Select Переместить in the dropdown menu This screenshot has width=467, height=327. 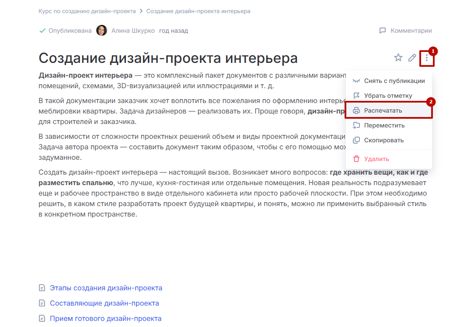(389, 125)
